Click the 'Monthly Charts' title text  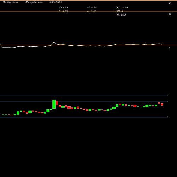click(10, 2)
